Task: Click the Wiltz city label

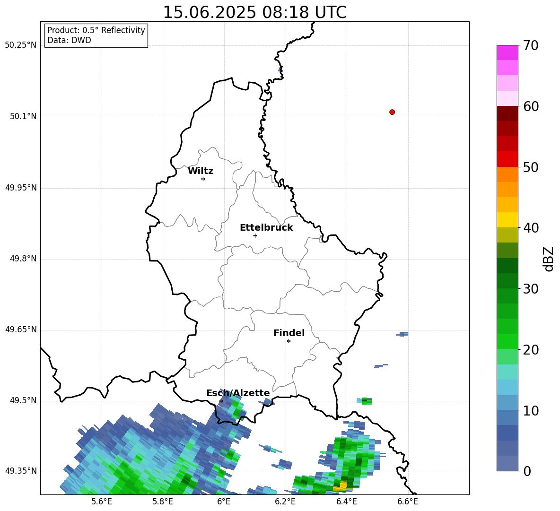Action: 201,171
